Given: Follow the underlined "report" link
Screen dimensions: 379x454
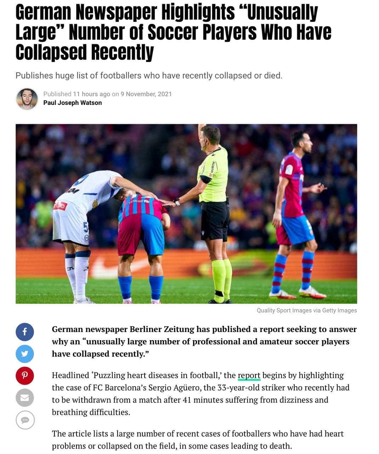Looking at the screenshot, I should click(249, 375).
